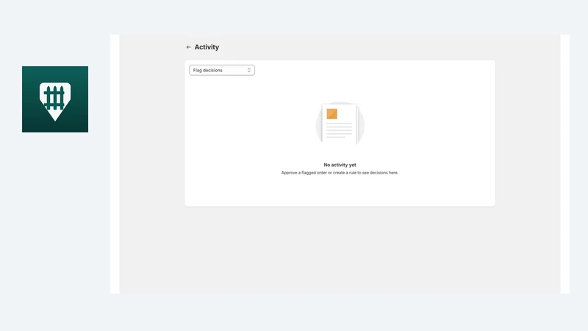Click the empty-state document illustration
Viewport: 588px width, 331px height.
click(x=340, y=124)
